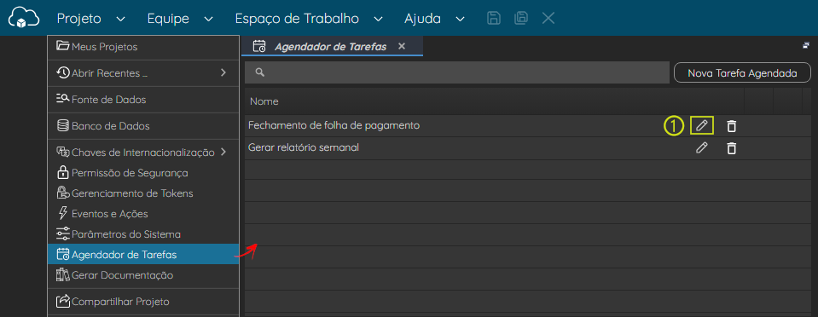Viewport: 818px width, 317px height.
Task: Switch to the Agendador de Tarefas tab
Action: 331,46
